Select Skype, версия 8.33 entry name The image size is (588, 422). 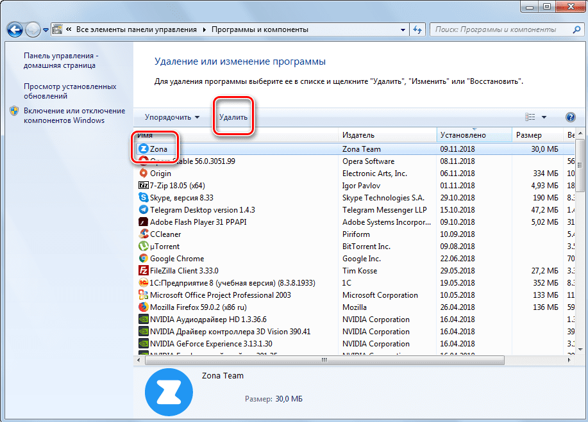(x=181, y=198)
